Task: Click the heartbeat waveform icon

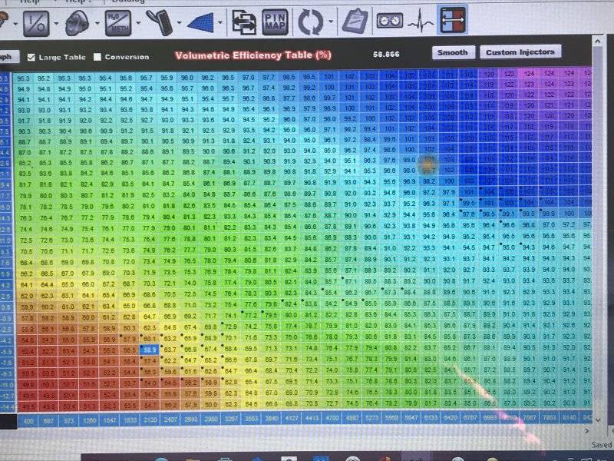Action: click(421, 21)
